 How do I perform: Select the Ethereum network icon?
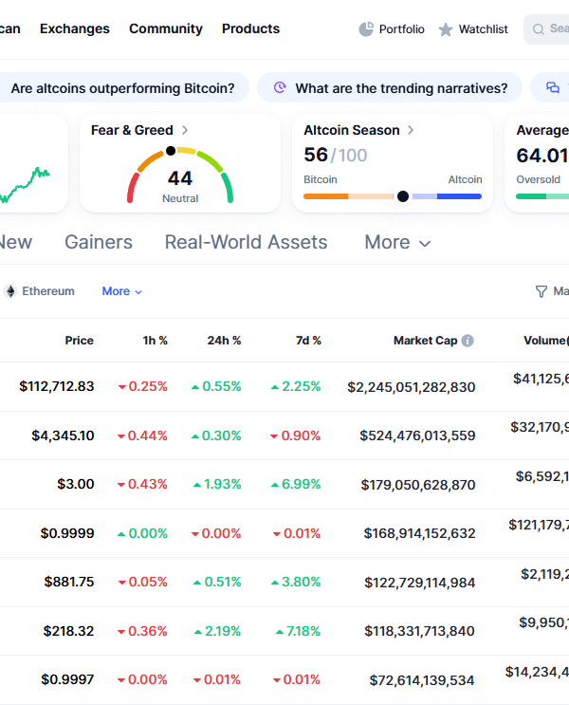click(11, 291)
